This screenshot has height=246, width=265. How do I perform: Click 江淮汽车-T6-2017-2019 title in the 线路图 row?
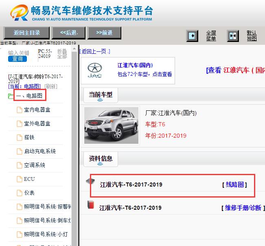pyautogui.click(x=131, y=184)
